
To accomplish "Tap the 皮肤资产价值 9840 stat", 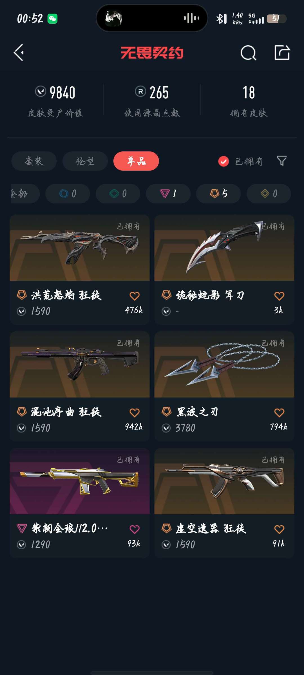I will [x=55, y=101].
